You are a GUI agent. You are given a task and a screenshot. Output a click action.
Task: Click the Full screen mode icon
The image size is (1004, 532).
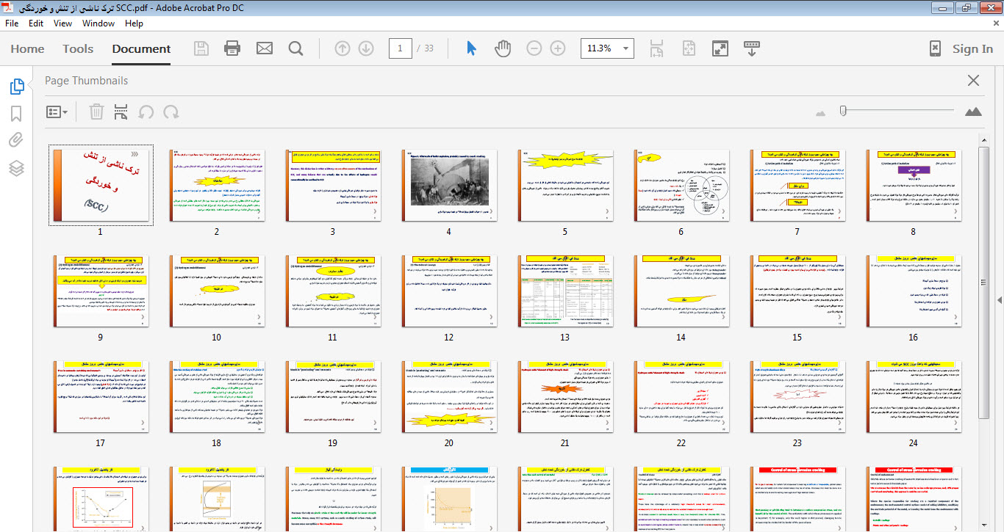pos(720,48)
